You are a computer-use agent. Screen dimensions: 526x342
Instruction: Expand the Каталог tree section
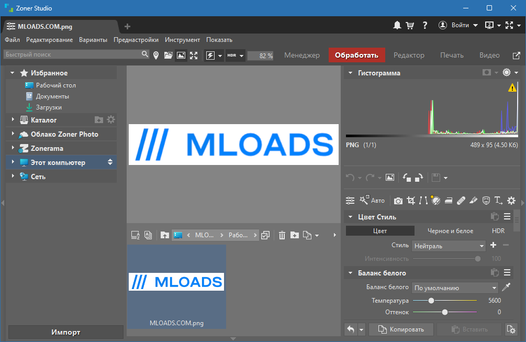pos(13,119)
